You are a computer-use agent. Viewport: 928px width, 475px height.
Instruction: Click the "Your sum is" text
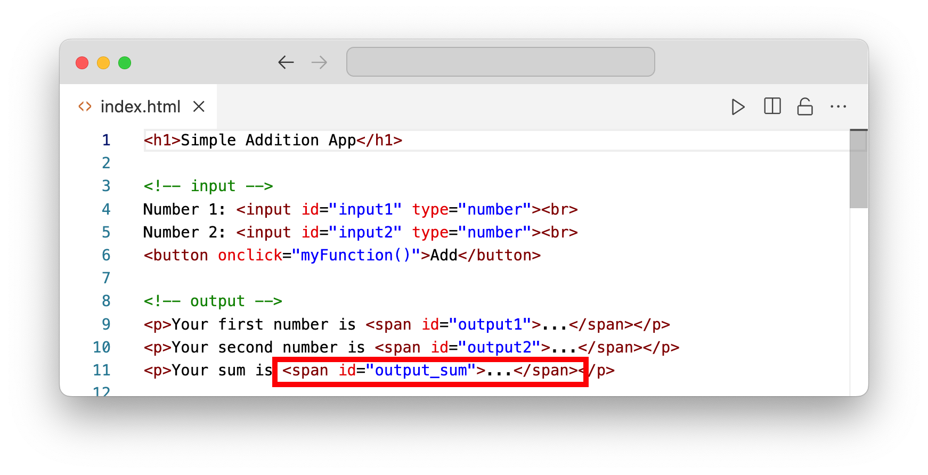click(222, 370)
